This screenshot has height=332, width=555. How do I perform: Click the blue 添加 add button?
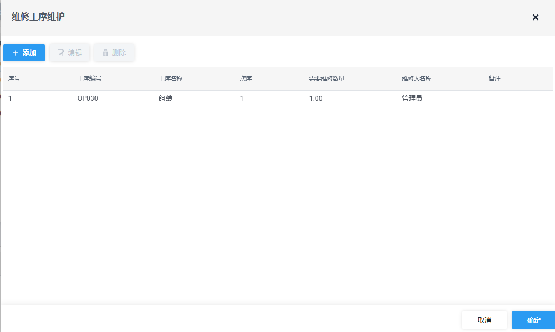(x=24, y=53)
